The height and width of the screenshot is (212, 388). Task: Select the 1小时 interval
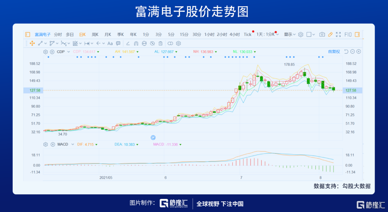209,35
